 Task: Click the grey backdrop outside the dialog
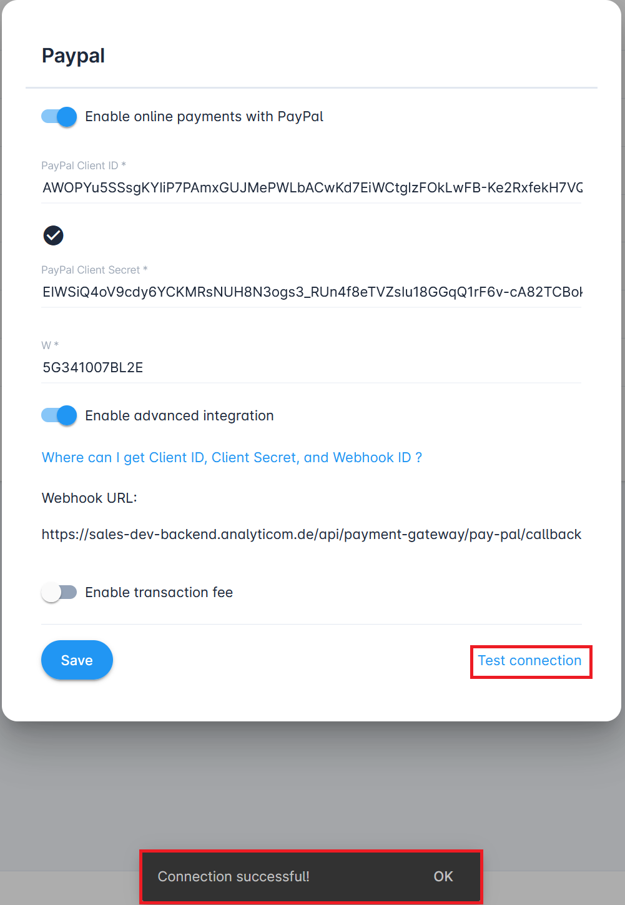[312, 781]
